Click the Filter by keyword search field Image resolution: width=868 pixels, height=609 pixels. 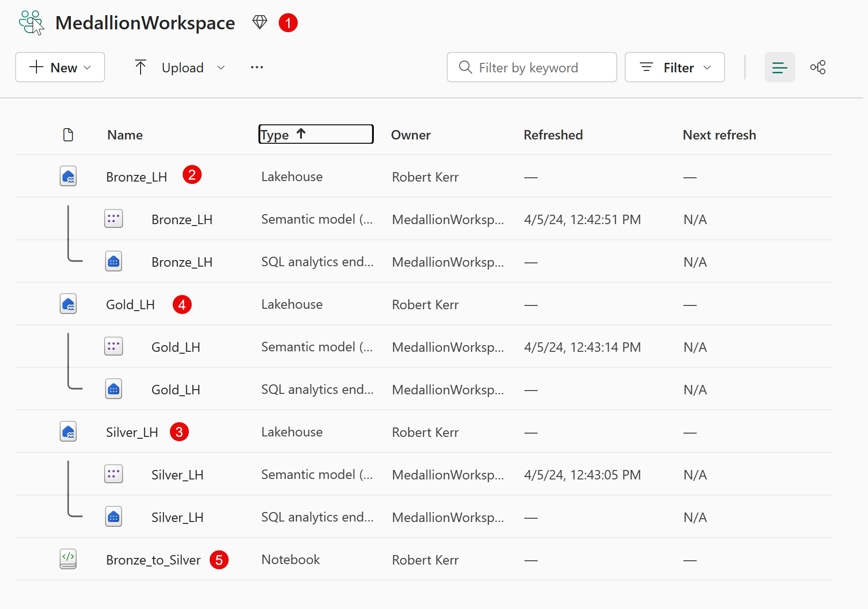pos(532,68)
